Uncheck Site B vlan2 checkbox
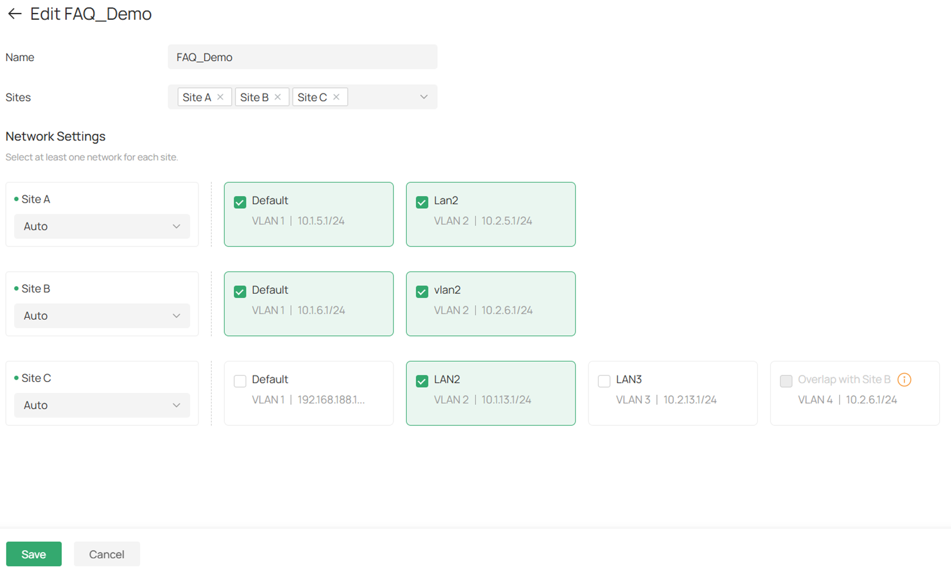Screen dimensions: 951x570 point(422,292)
